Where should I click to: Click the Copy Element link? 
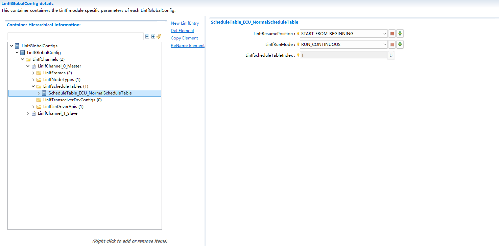coord(184,38)
